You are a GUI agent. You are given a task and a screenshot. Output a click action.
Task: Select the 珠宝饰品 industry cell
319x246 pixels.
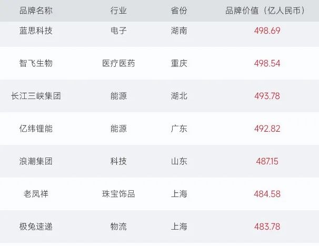click(118, 194)
